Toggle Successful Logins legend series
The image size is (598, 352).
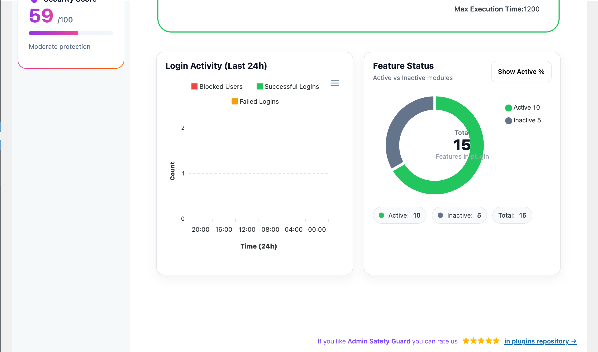coord(288,87)
